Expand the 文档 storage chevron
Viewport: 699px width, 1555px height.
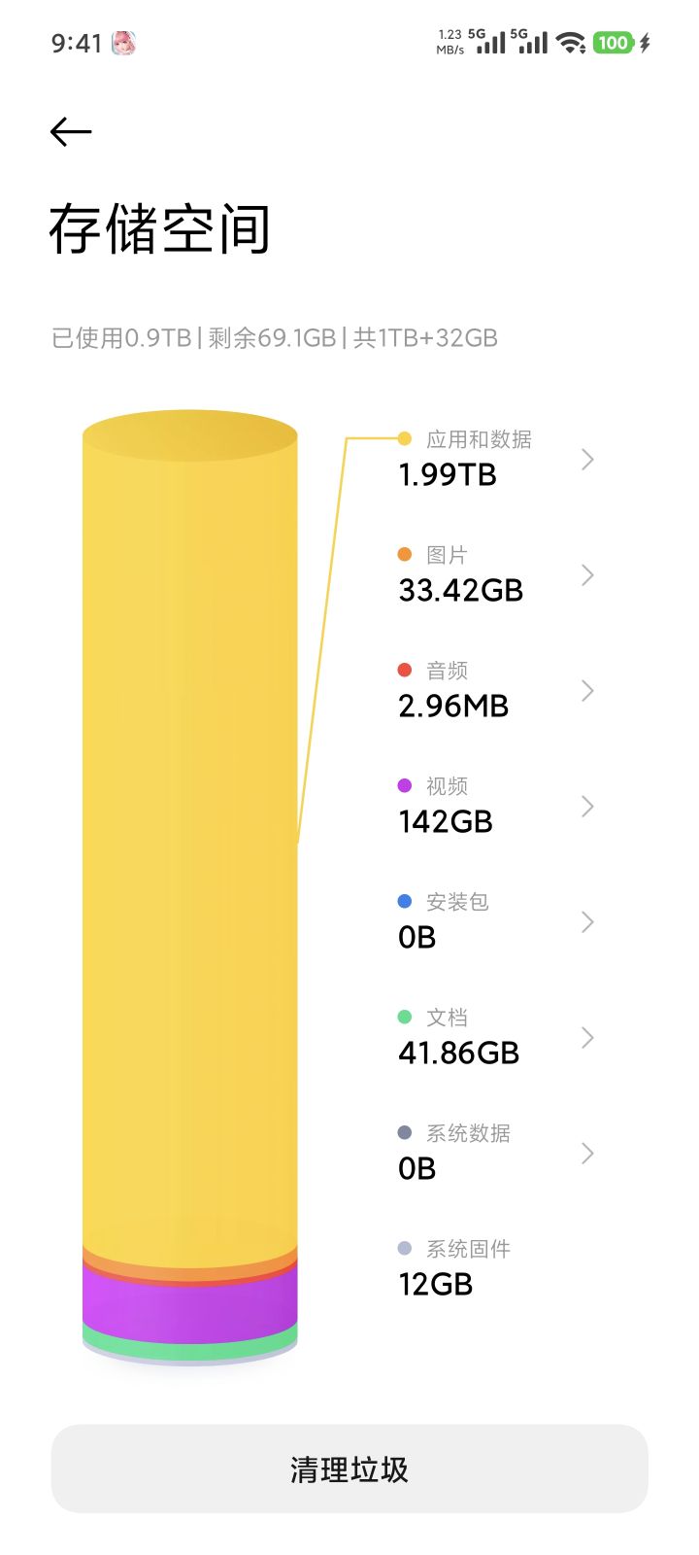click(586, 1038)
